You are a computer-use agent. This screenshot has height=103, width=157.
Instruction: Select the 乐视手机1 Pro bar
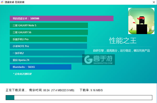[x=48, y=39]
